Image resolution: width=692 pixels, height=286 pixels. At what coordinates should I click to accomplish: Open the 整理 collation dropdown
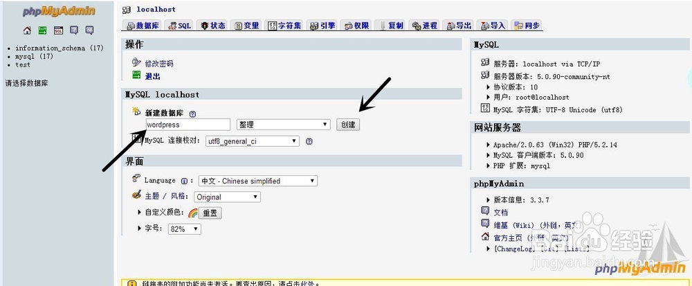pyautogui.click(x=283, y=125)
